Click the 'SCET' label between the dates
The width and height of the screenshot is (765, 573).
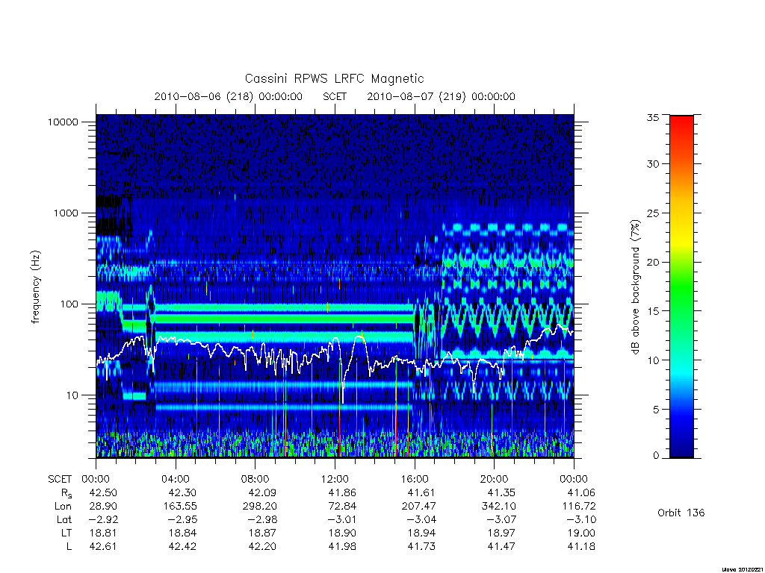pos(335,96)
